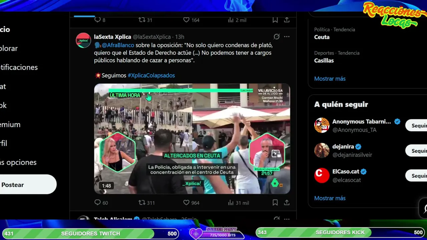Reply to the top post with 8 comments
Viewport: 427px width, 240px height.
[x=97, y=20]
